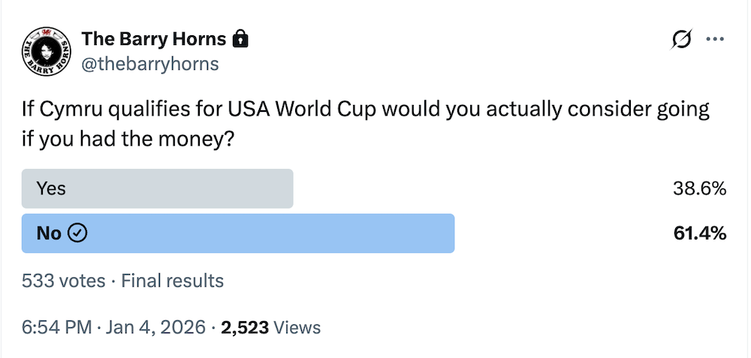This screenshot has height=358, width=751.
Task: Click the "Final results" label
Action: click(x=173, y=281)
